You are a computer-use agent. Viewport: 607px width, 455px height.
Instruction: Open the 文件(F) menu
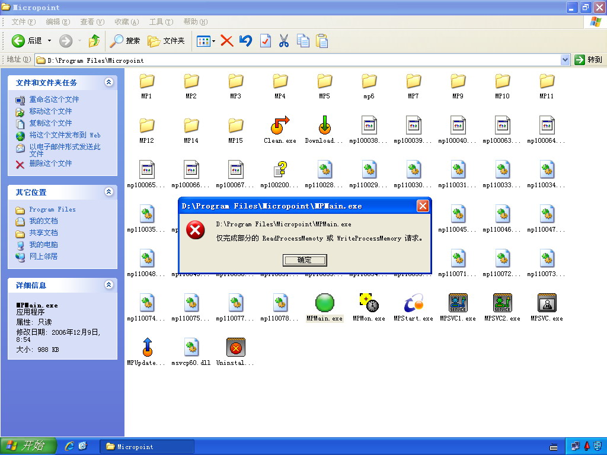[x=24, y=22]
